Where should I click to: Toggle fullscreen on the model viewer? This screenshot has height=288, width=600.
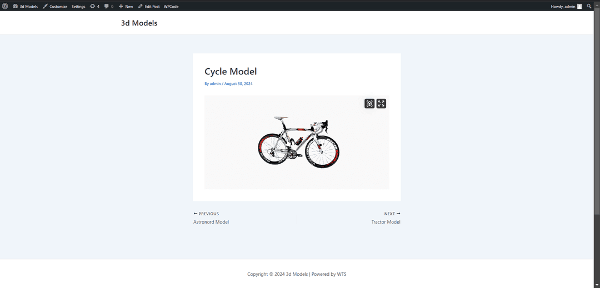point(381,104)
